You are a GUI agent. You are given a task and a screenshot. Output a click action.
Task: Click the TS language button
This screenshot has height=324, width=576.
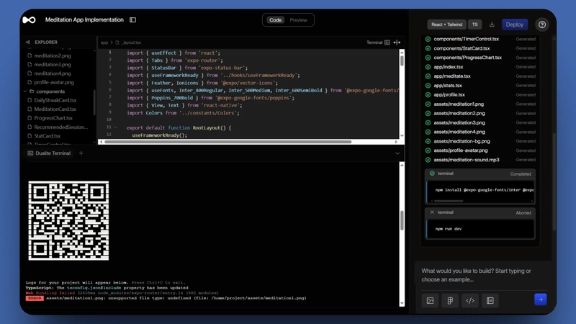point(474,24)
